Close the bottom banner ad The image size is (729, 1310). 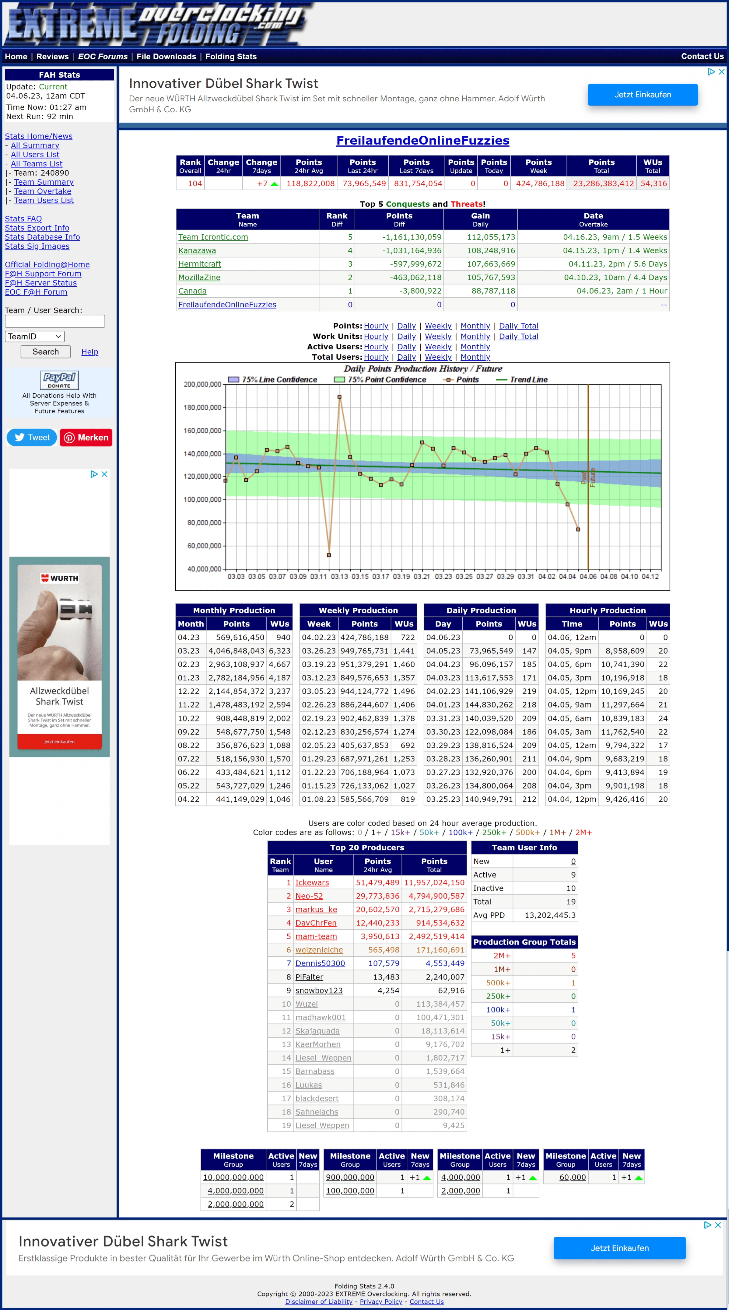tap(718, 1225)
